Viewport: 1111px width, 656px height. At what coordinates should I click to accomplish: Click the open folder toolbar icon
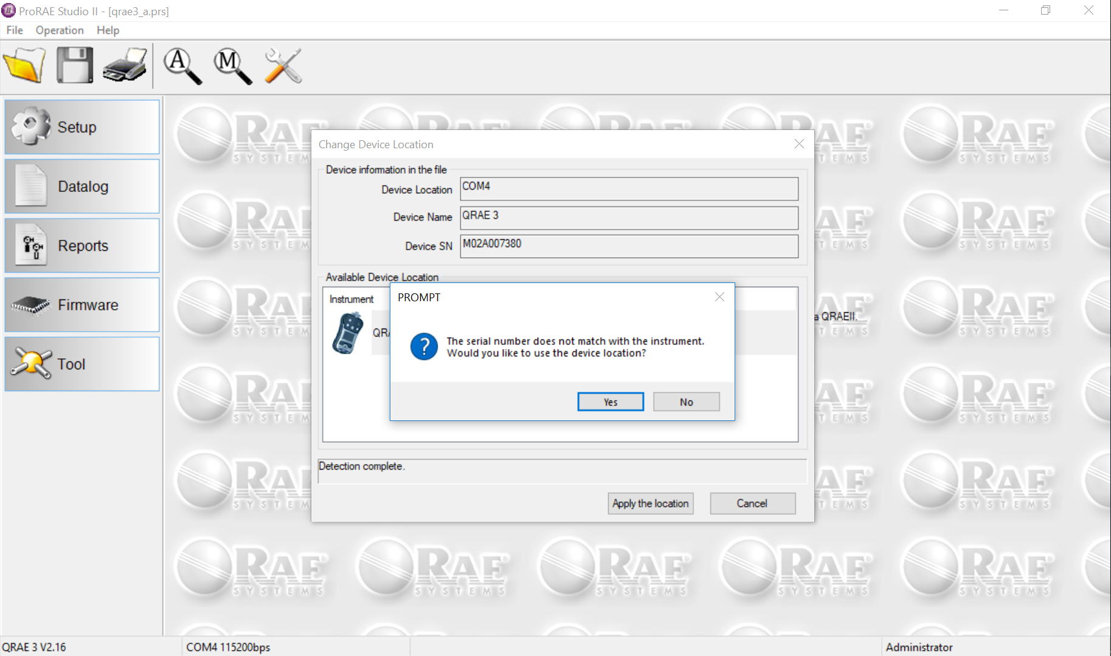tap(24, 66)
